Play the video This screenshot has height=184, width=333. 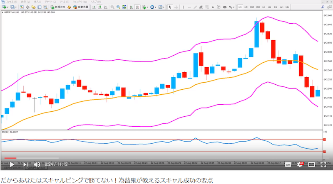tap(12, 164)
